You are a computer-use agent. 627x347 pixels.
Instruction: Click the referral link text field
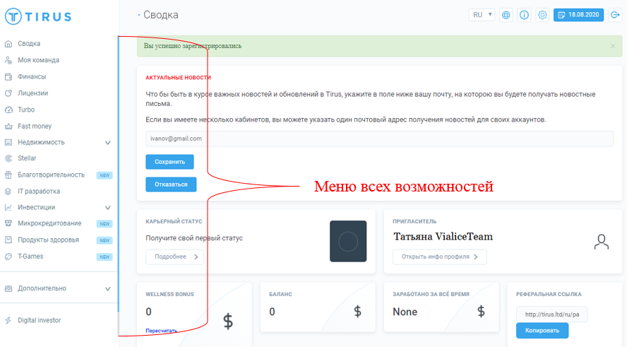tap(551, 314)
